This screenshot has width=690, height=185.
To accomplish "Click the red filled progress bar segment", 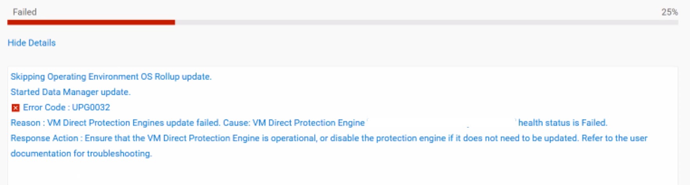I will coord(91,23).
